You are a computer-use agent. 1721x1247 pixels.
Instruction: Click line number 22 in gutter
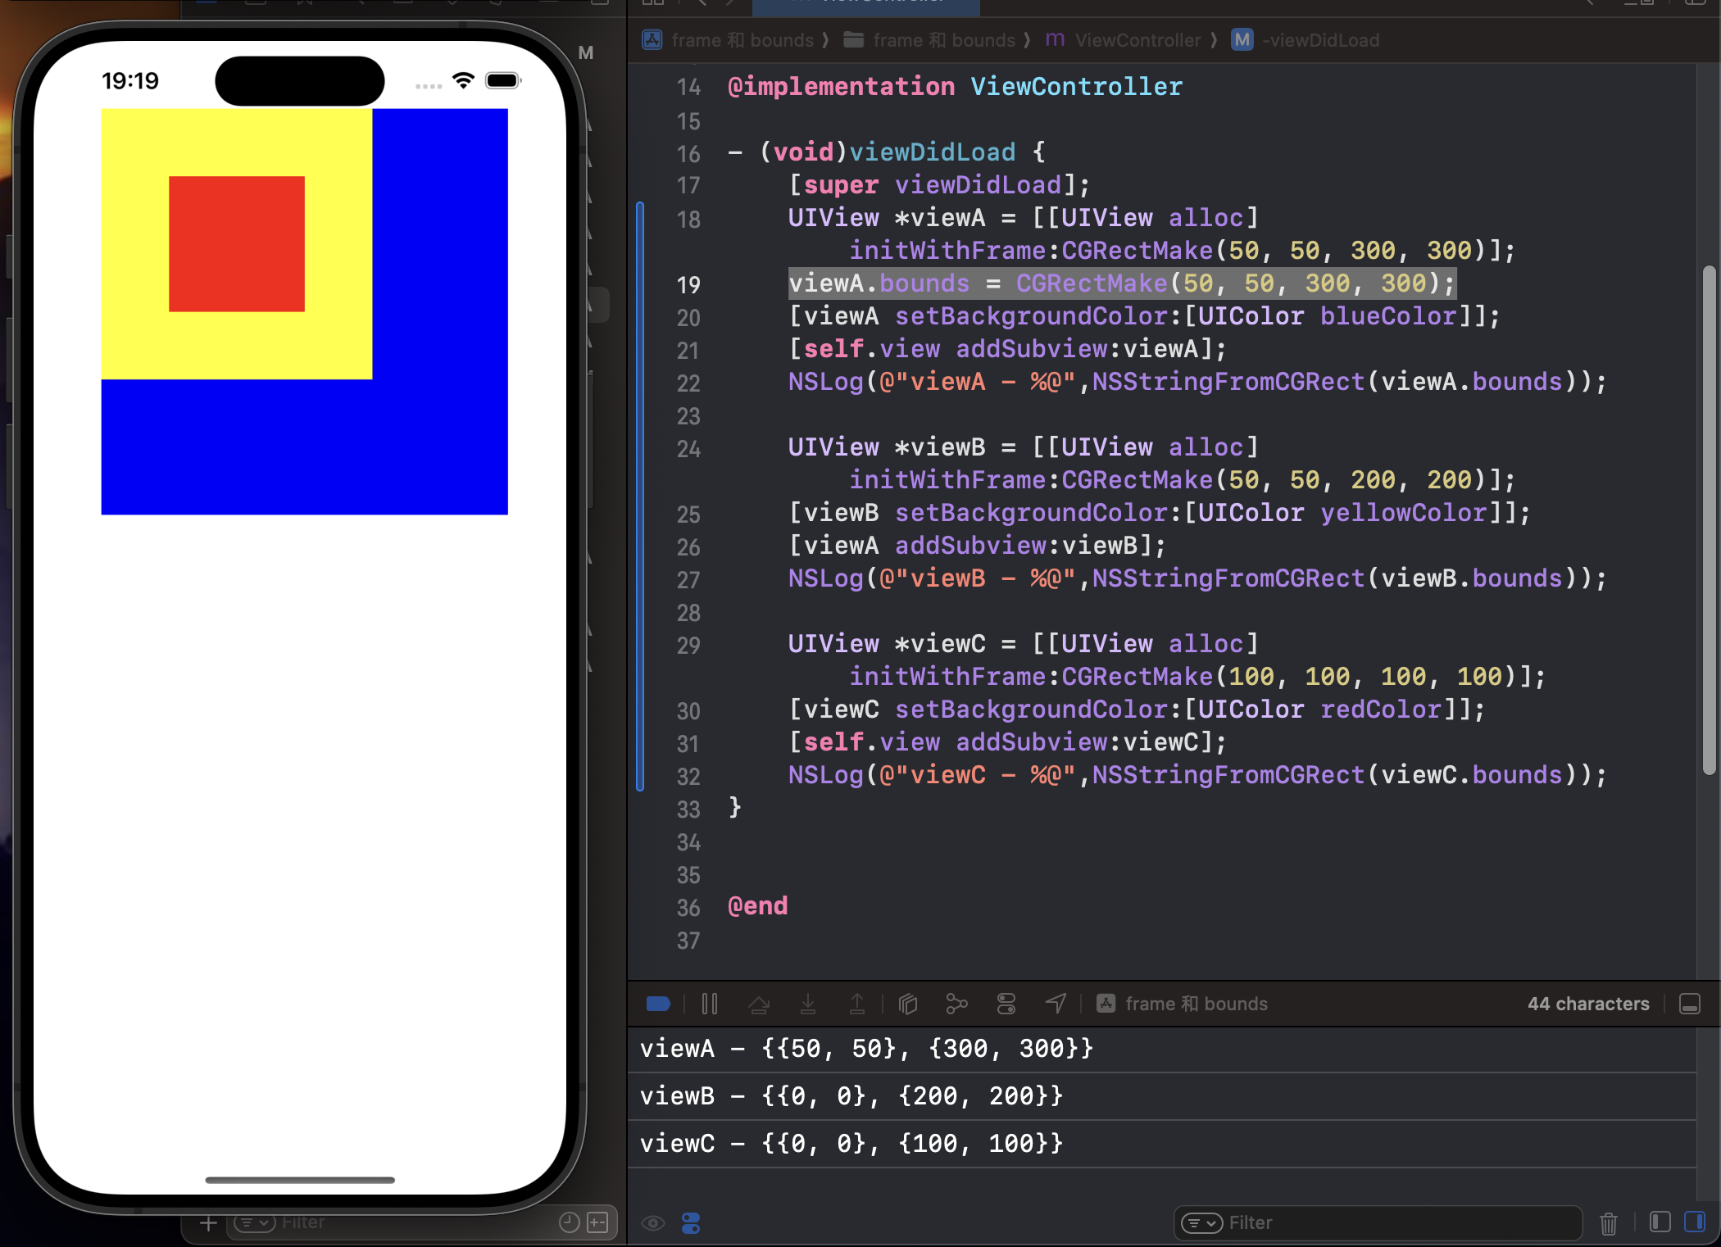click(x=688, y=383)
